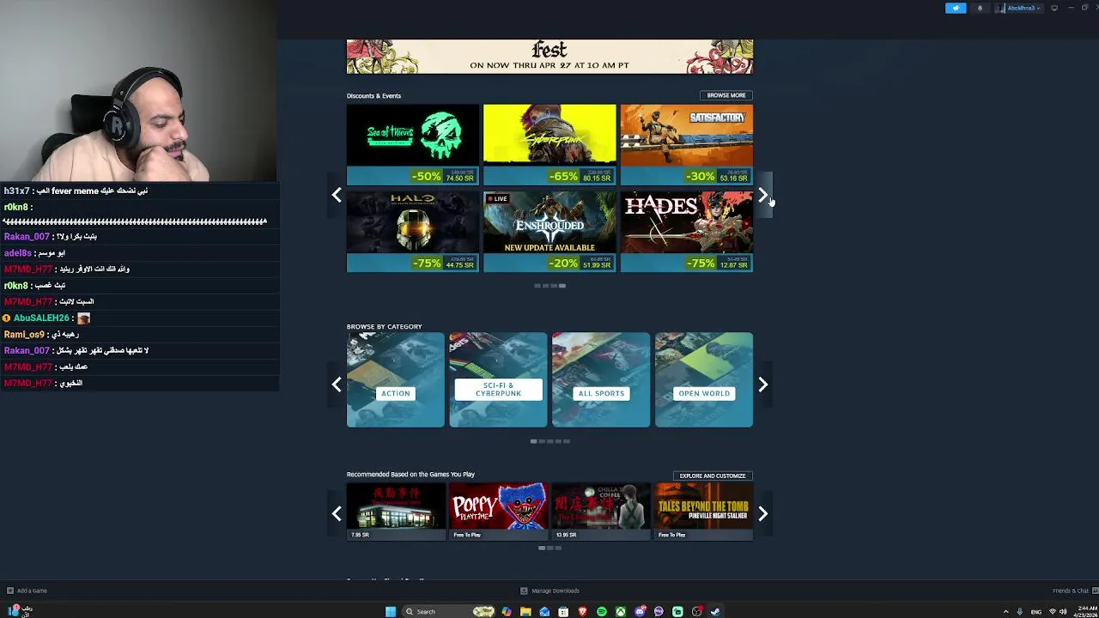Screen dimensions: 1099x618
Task: Switch Steam to Big Picture mode icon
Action: coord(1054,8)
